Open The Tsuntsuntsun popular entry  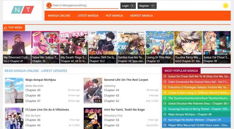198,98
